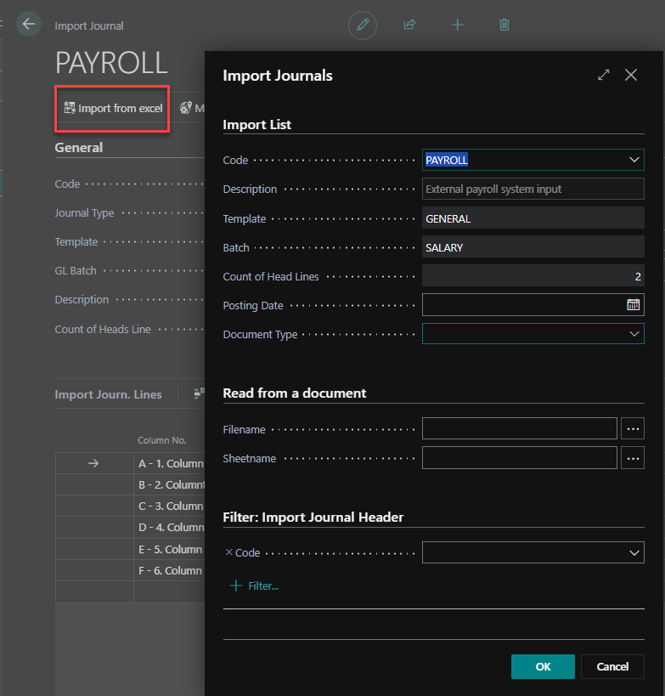The width and height of the screenshot is (665, 696).
Task: Select row A - 1. Column in lines
Action: coord(170,463)
